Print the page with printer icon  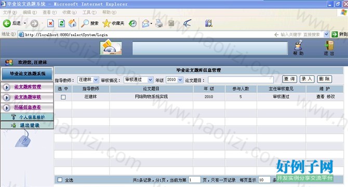point(159,23)
